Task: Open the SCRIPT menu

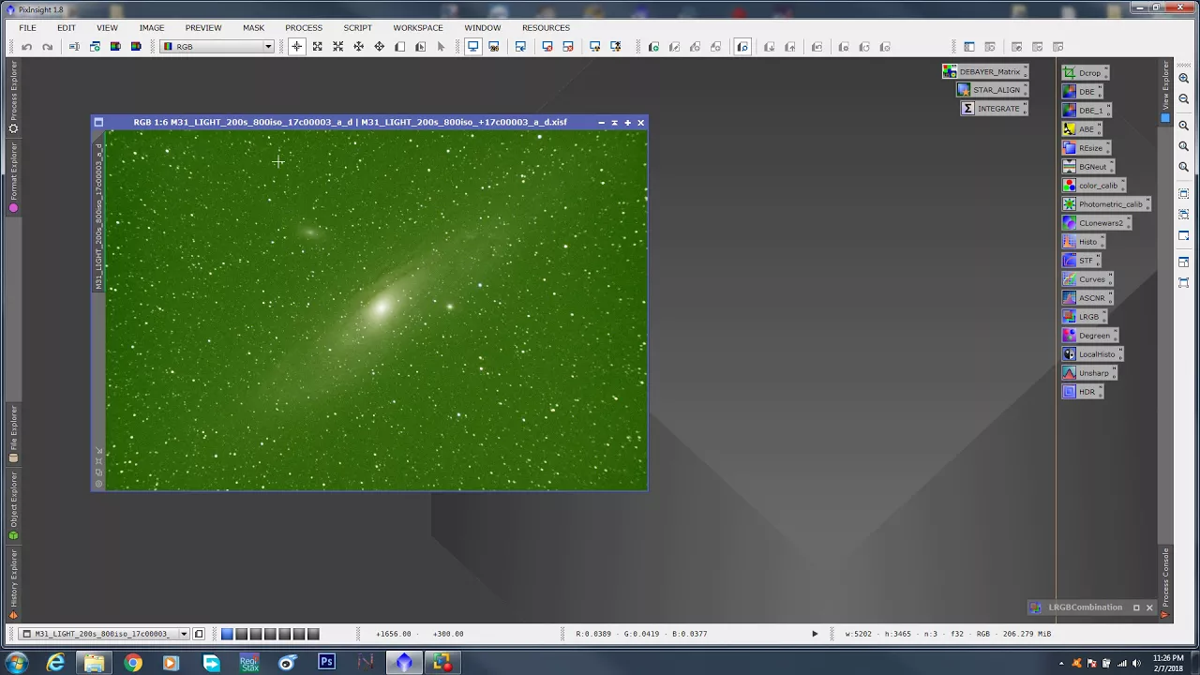Action: [357, 28]
